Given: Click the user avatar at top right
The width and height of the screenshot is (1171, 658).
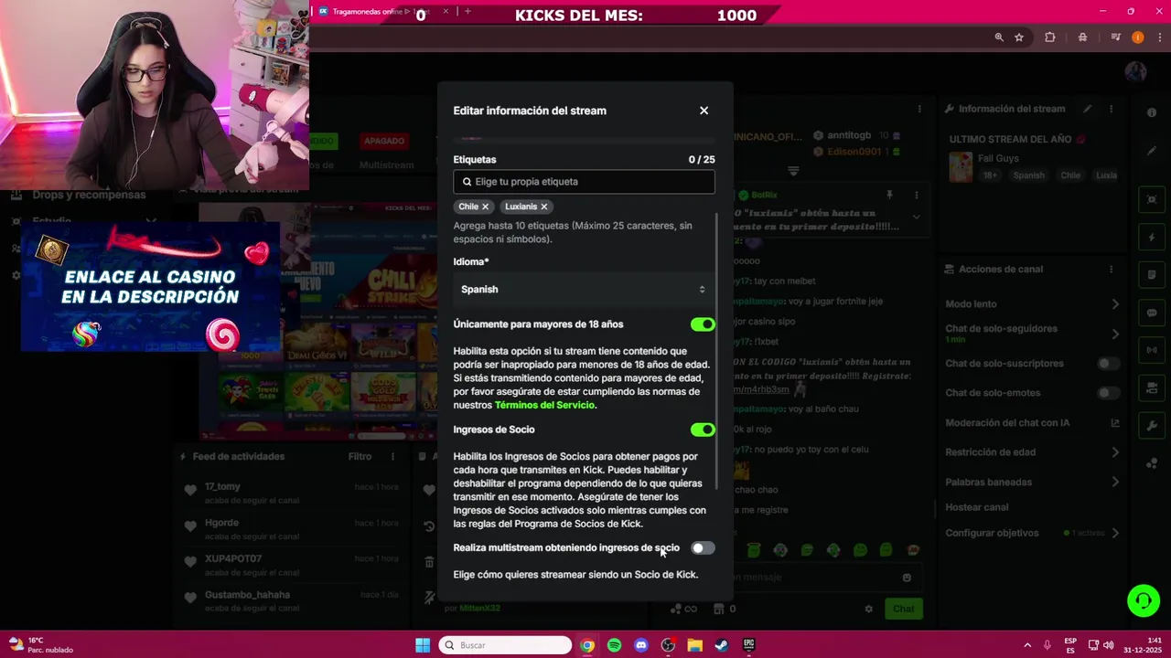Looking at the screenshot, I should tap(1135, 72).
